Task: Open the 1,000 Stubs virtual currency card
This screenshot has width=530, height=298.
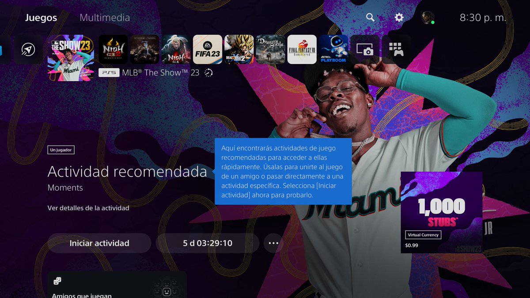Action: point(441,212)
